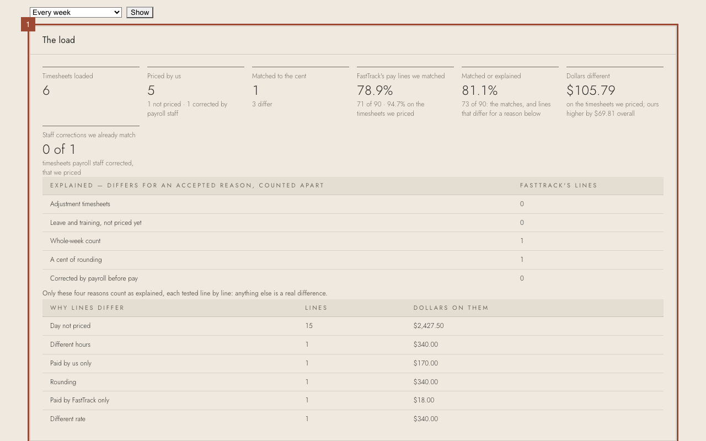Click the 'Rounding' row label
Screen dimensions: 706x441
pos(63,382)
